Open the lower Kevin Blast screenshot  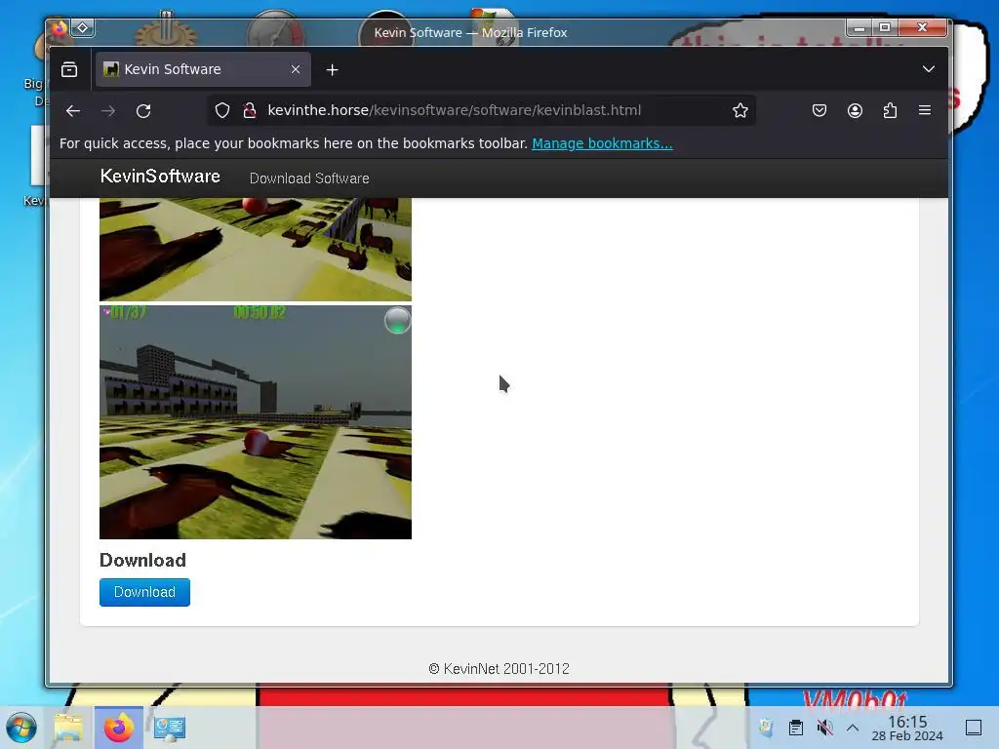(x=256, y=421)
